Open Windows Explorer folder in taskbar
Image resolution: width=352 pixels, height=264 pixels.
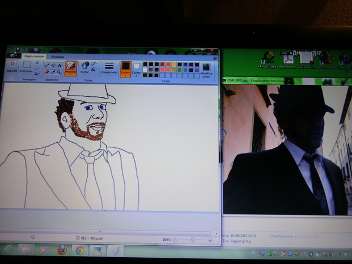point(26,250)
